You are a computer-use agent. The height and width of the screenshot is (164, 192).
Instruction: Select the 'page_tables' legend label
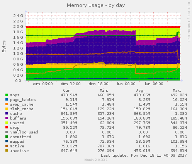pyautogui.click(x=23, y=100)
